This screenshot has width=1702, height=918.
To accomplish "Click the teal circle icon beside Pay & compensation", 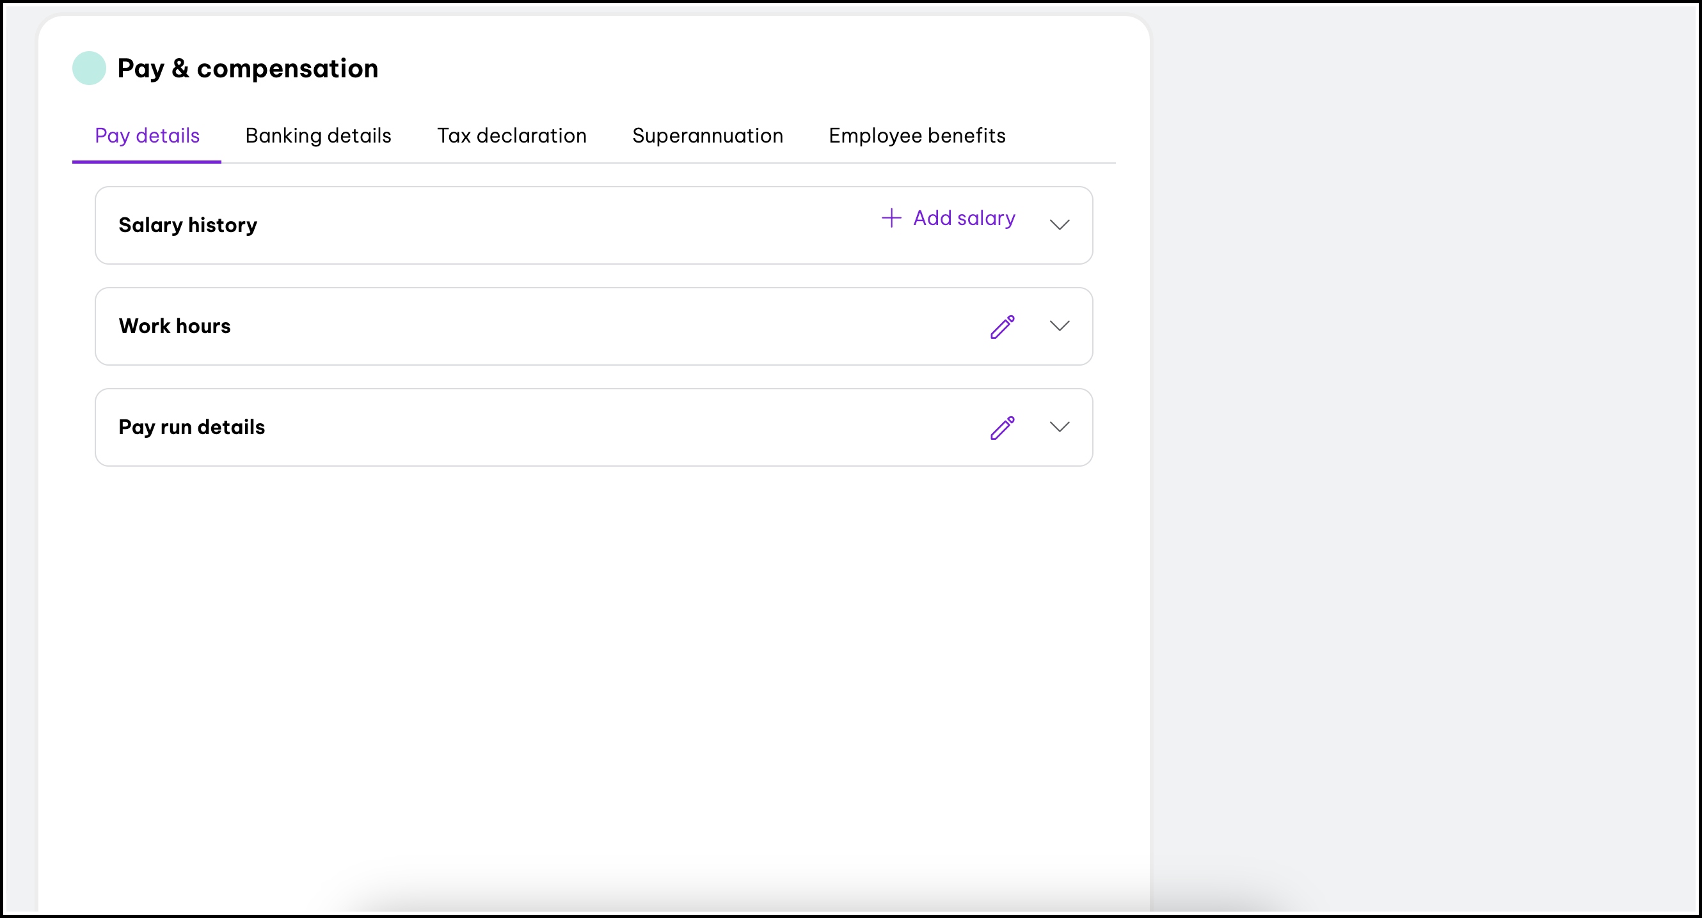I will (88, 67).
